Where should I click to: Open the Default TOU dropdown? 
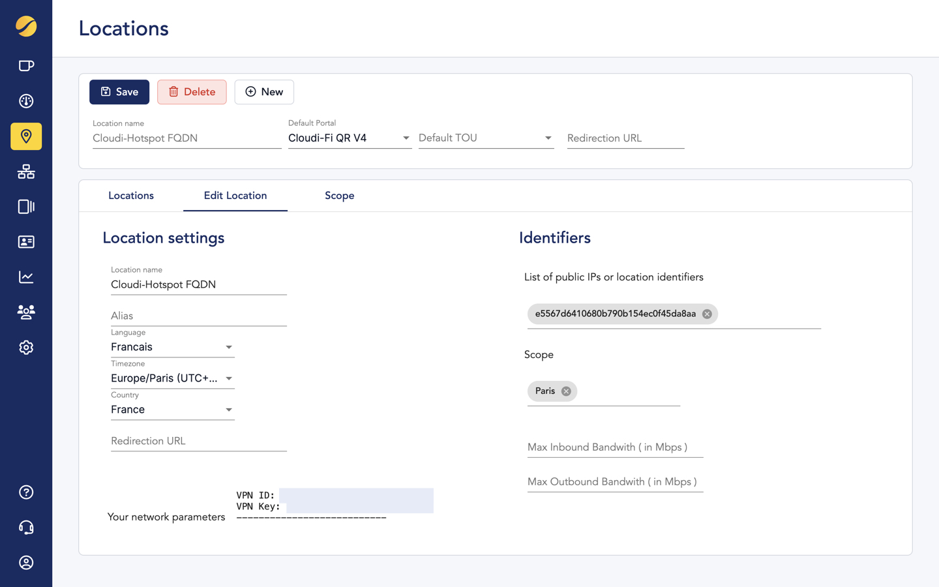tap(546, 138)
